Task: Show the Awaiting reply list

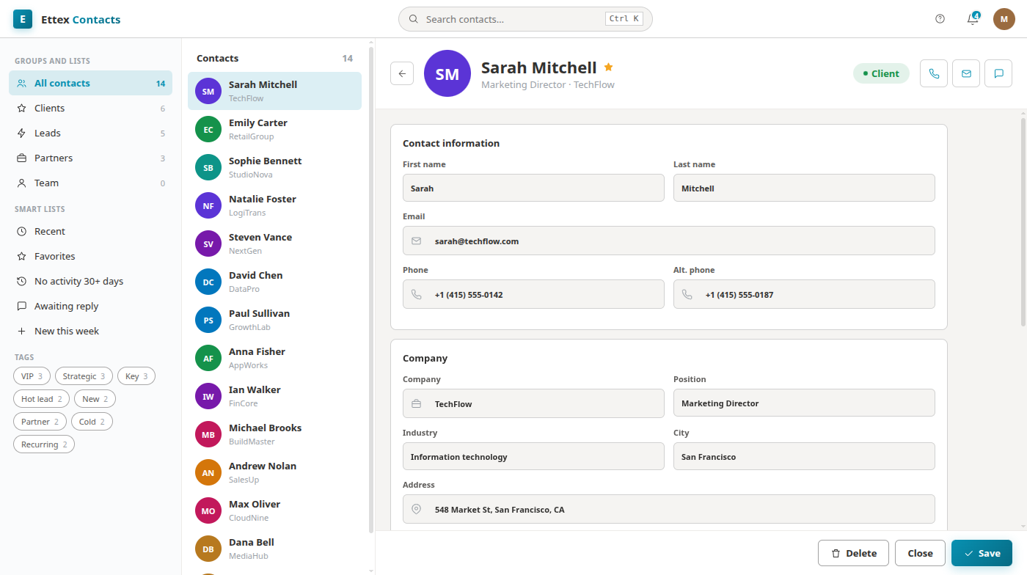Action: [90, 306]
